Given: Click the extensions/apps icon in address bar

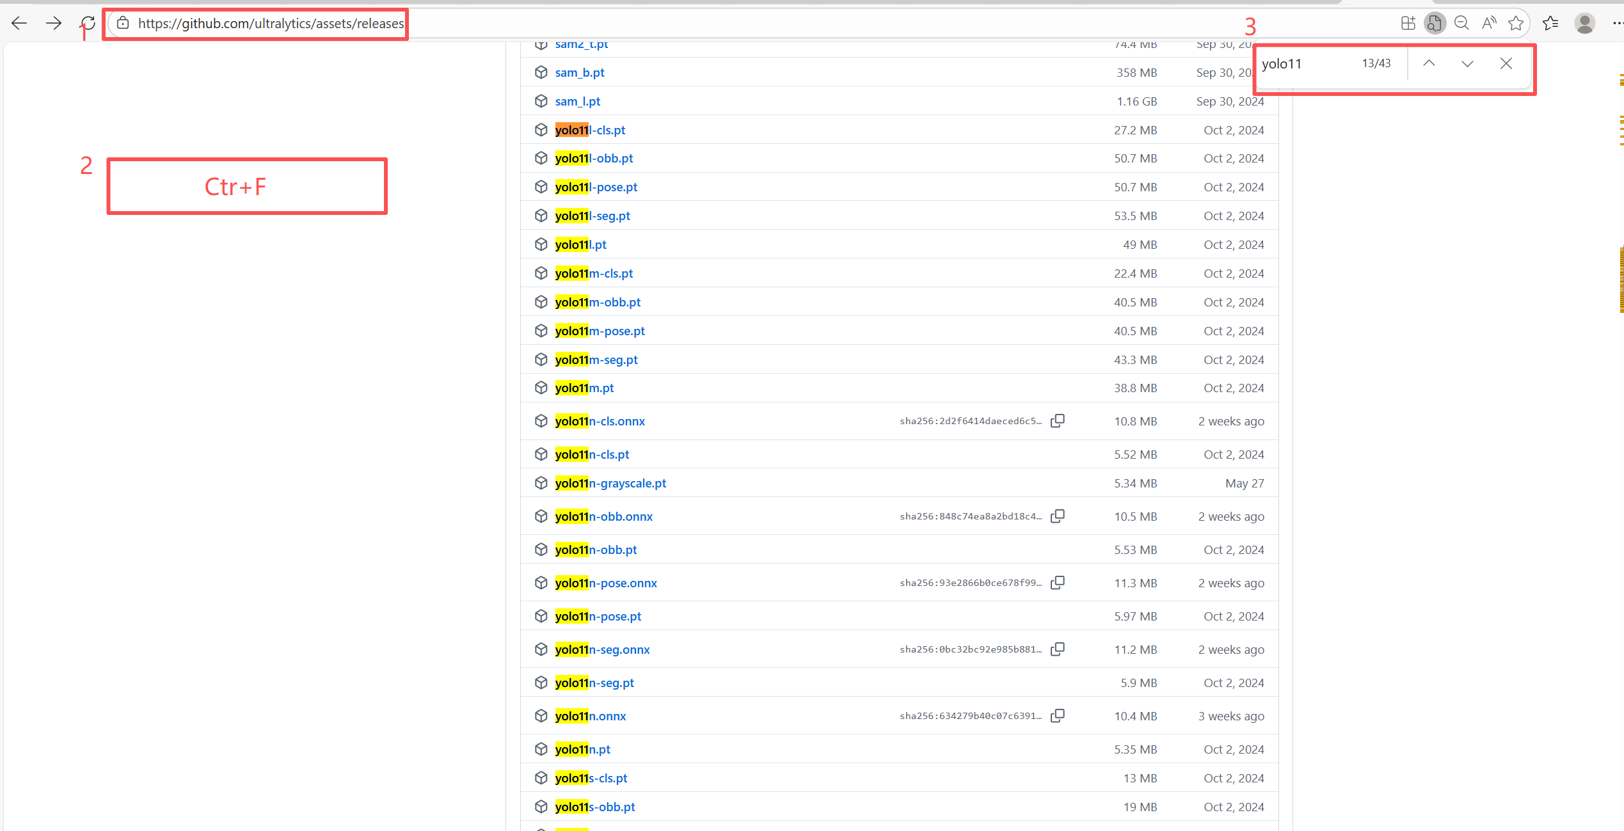Looking at the screenshot, I should click(x=1408, y=24).
